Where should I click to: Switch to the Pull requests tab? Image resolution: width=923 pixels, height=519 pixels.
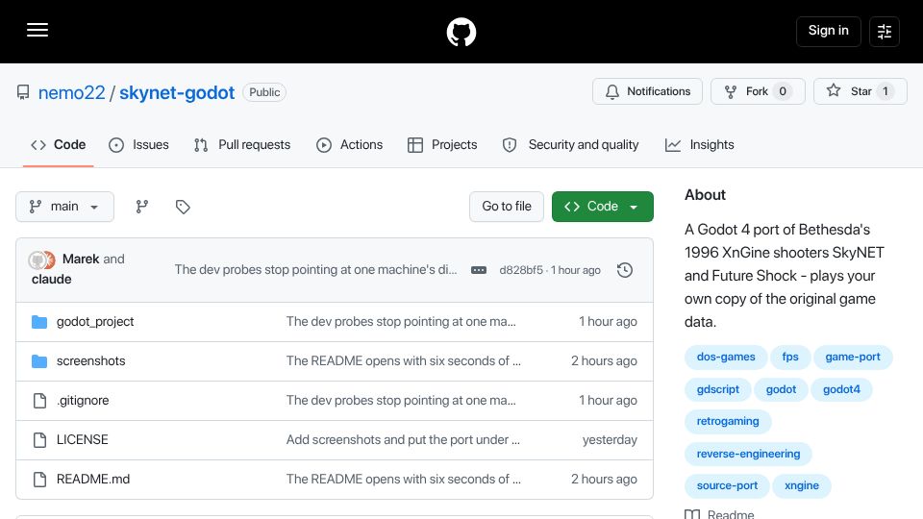[242, 145]
